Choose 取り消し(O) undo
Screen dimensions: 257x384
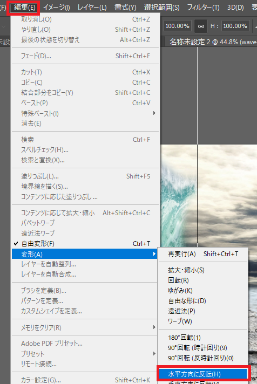click(x=86, y=19)
